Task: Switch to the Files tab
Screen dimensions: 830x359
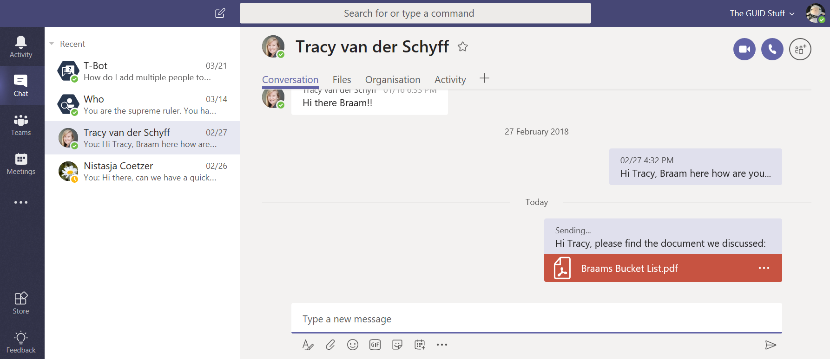Action: click(x=342, y=80)
